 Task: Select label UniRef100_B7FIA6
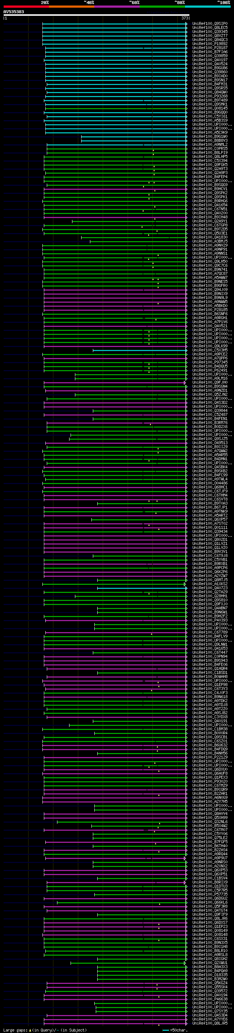tap(210, 52)
